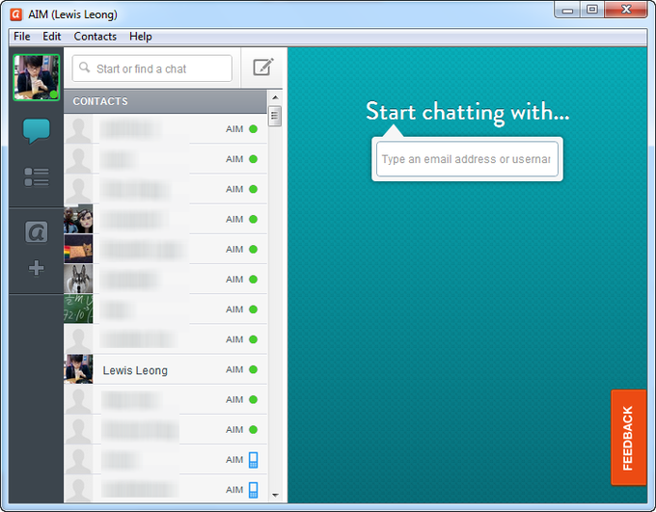The height and width of the screenshot is (512, 656).
Task: Select the contact with husky dog avatar
Action: click(165, 280)
